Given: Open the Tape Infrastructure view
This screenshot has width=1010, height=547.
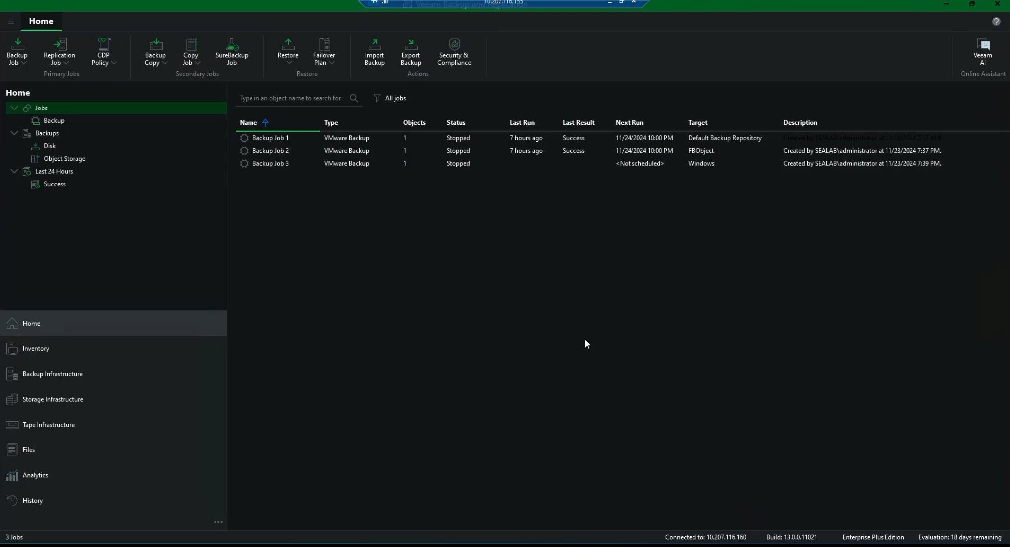Looking at the screenshot, I should (x=113, y=425).
